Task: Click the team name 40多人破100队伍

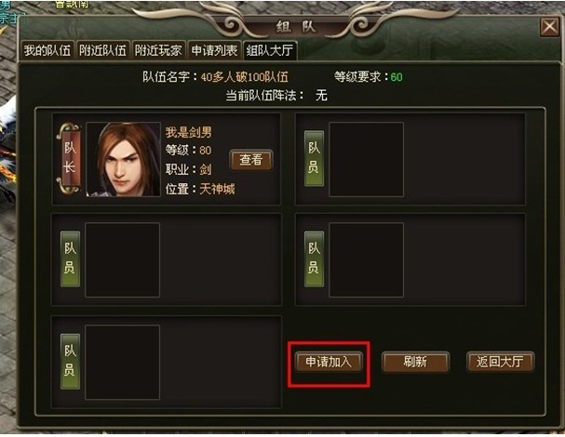Action: 244,77
